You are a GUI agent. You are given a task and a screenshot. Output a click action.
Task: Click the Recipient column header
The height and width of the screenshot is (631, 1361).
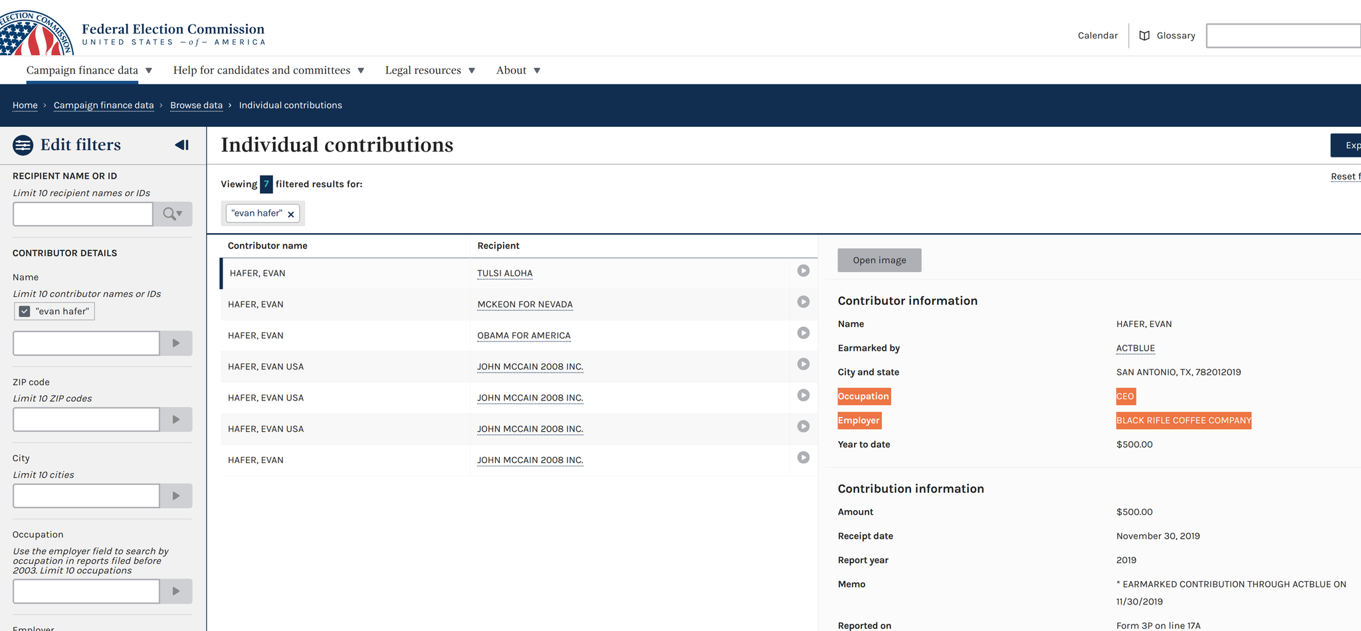pyautogui.click(x=498, y=246)
